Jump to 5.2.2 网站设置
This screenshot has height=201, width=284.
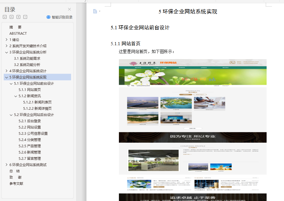click(30, 127)
